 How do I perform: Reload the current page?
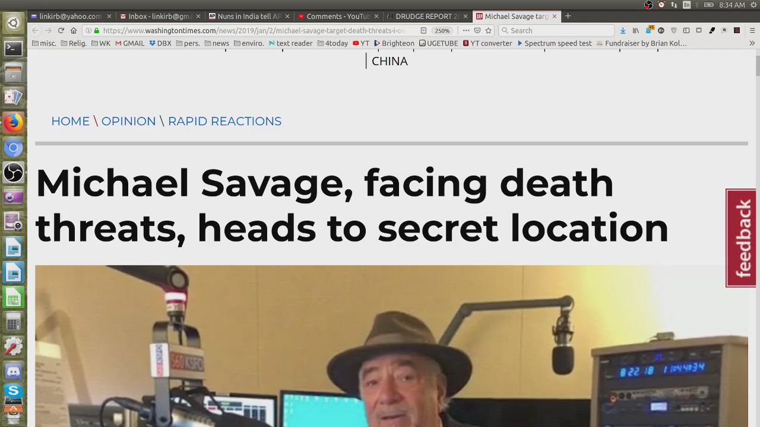[x=61, y=30]
